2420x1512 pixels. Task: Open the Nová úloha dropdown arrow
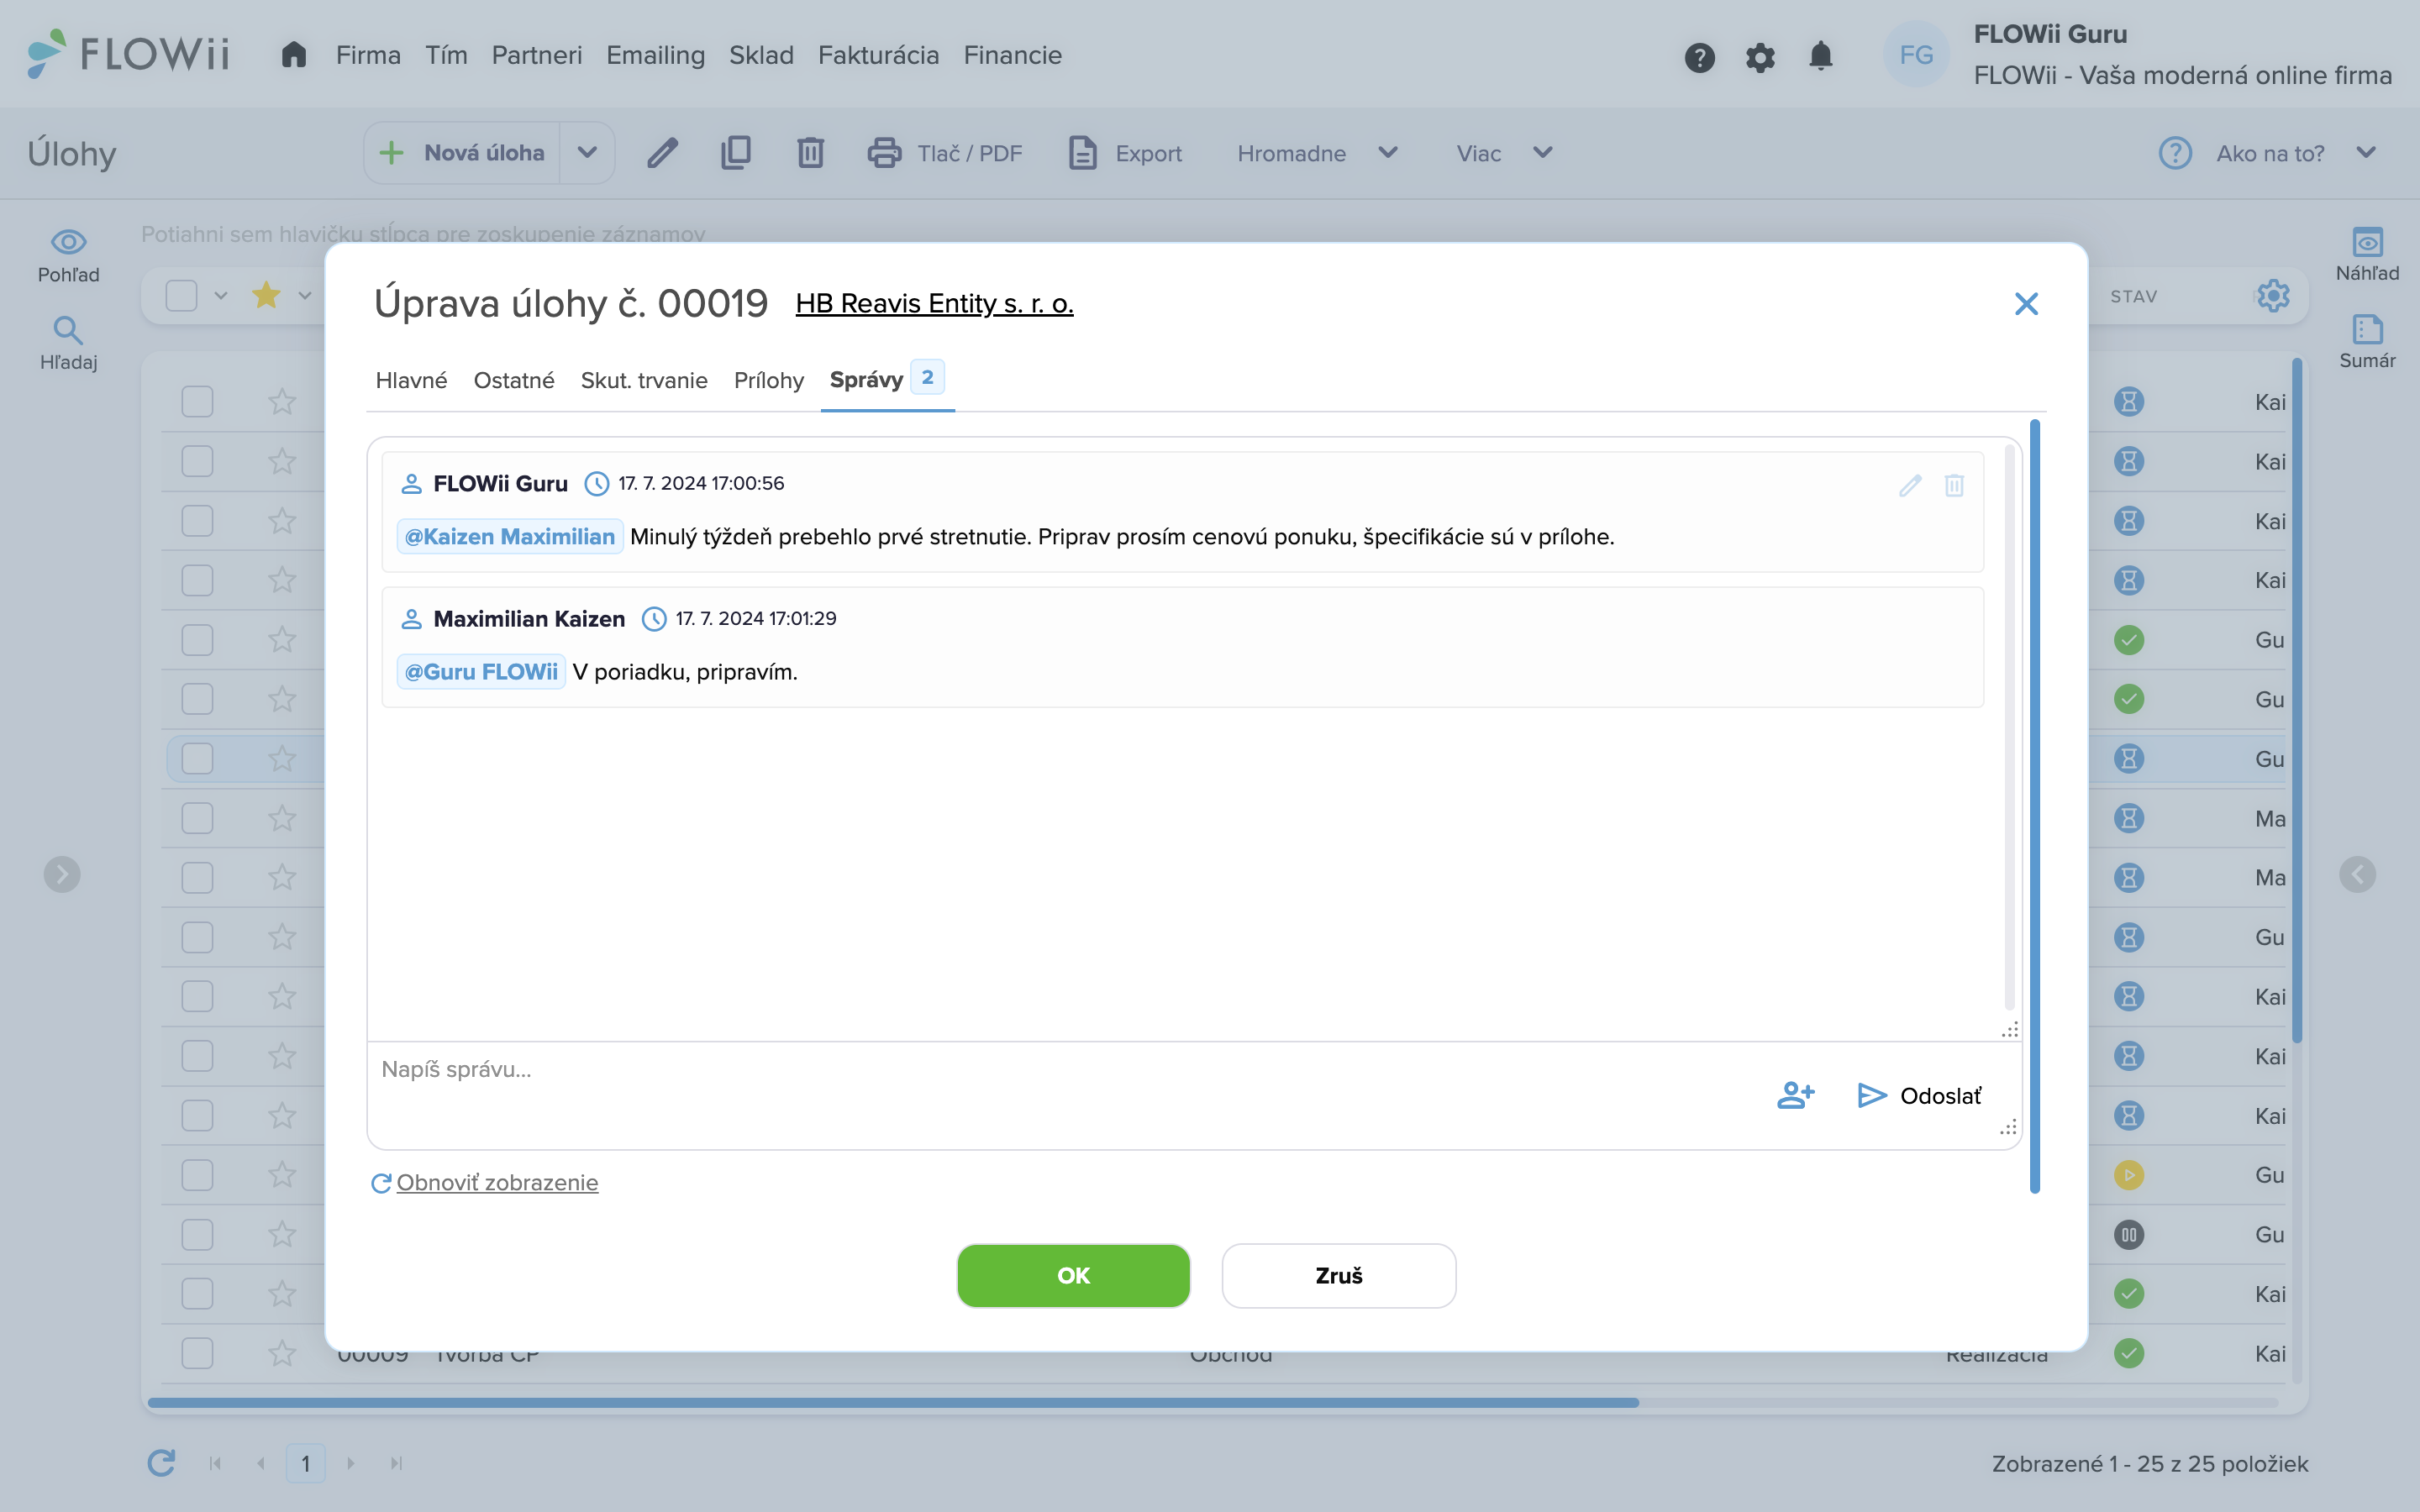[x=587, y=153]
